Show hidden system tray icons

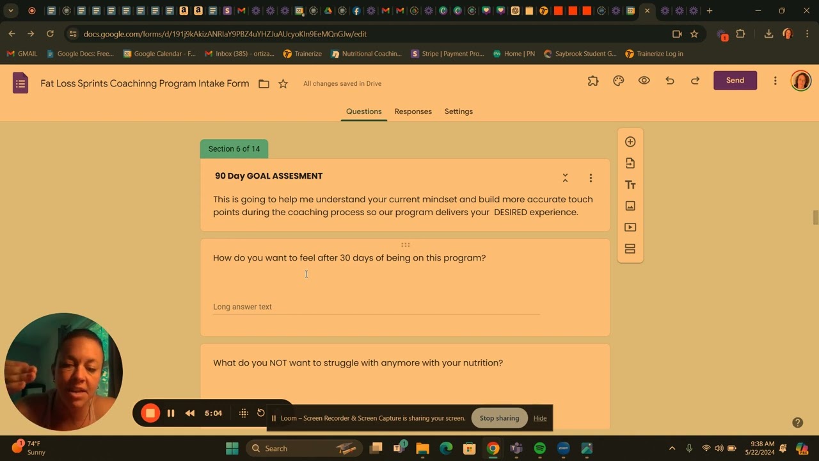click(x=672, y=448)
